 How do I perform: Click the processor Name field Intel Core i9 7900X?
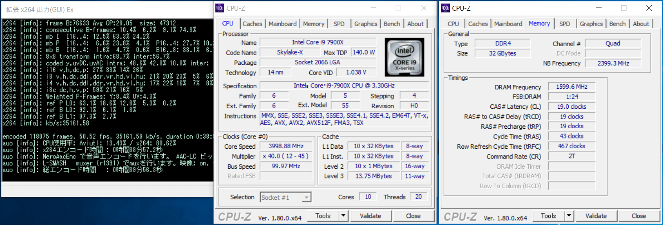pos(318,43)
